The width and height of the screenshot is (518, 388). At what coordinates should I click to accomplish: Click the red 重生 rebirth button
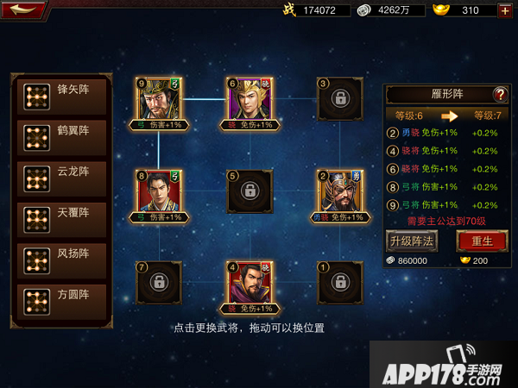pos(482,241)
